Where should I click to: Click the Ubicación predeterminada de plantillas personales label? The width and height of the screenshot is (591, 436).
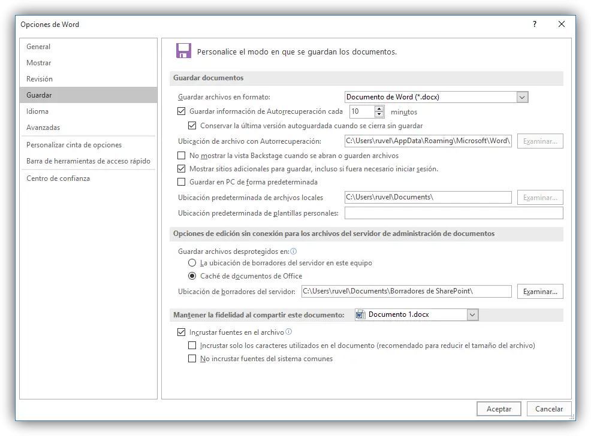tap(258, 213)
